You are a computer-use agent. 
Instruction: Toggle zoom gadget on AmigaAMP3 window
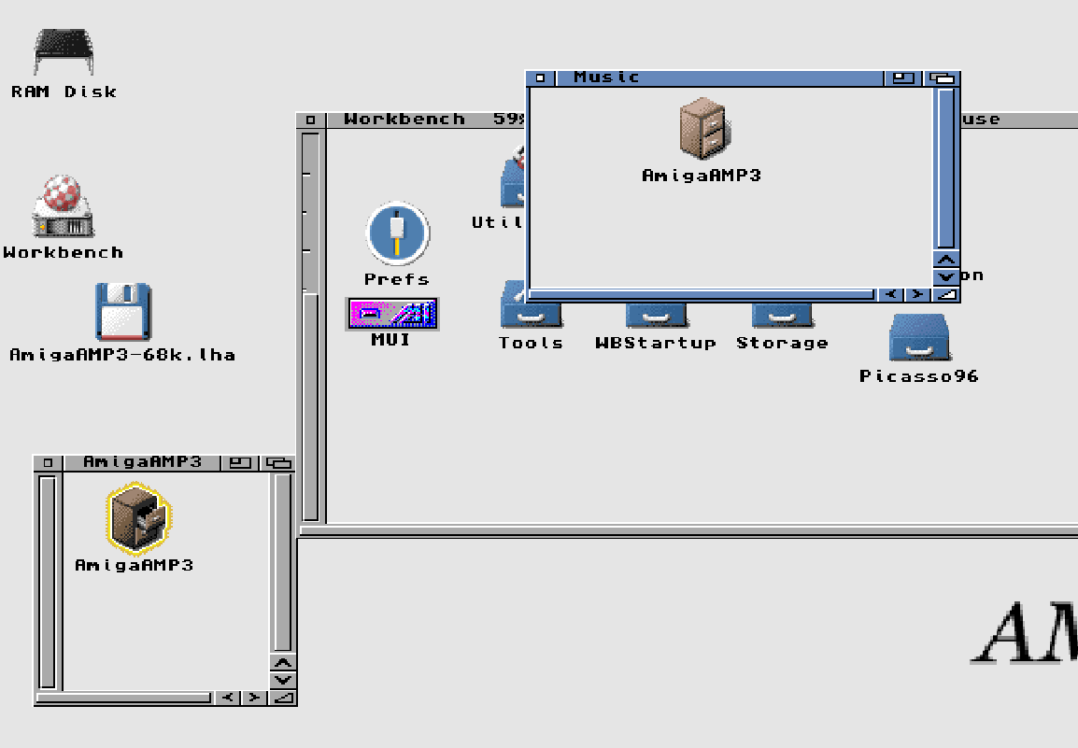[x=241, y=462]
